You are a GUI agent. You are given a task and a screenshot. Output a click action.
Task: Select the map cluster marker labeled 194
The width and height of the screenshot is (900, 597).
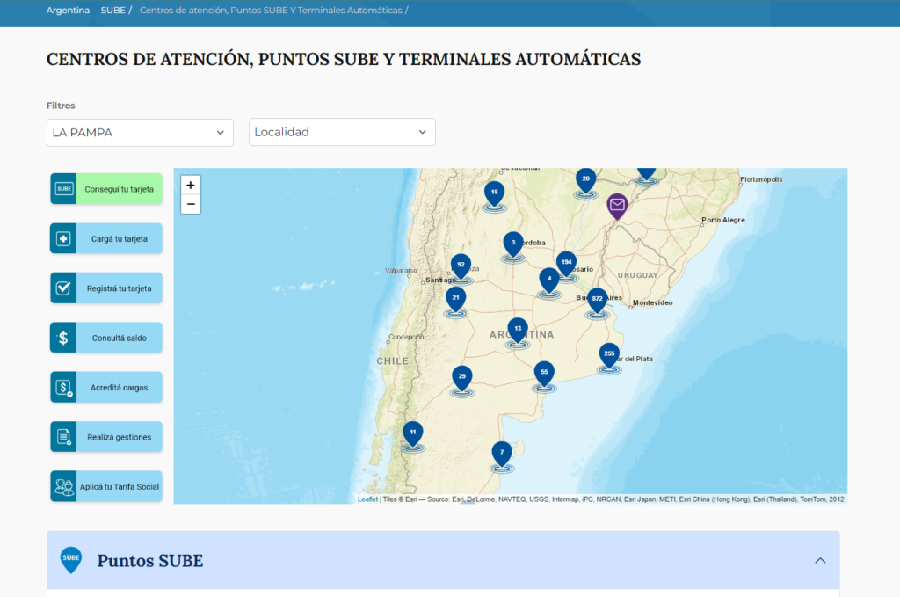click(567, 266)
